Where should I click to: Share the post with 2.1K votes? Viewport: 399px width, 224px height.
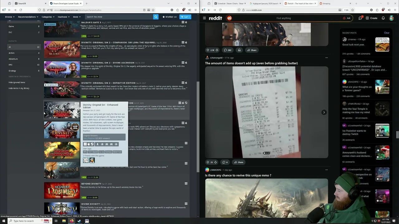coord(252,50)
